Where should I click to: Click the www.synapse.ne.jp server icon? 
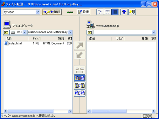(x=90, y=24)
